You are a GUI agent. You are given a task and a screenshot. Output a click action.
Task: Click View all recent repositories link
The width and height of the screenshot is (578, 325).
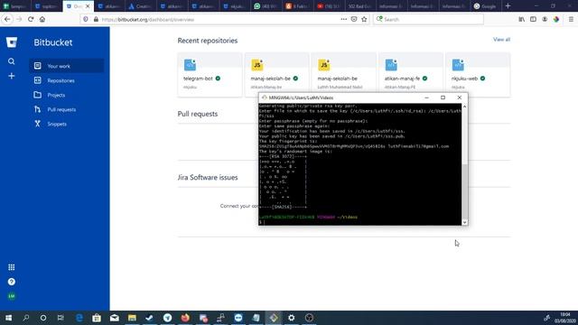[x=502, y=40]
